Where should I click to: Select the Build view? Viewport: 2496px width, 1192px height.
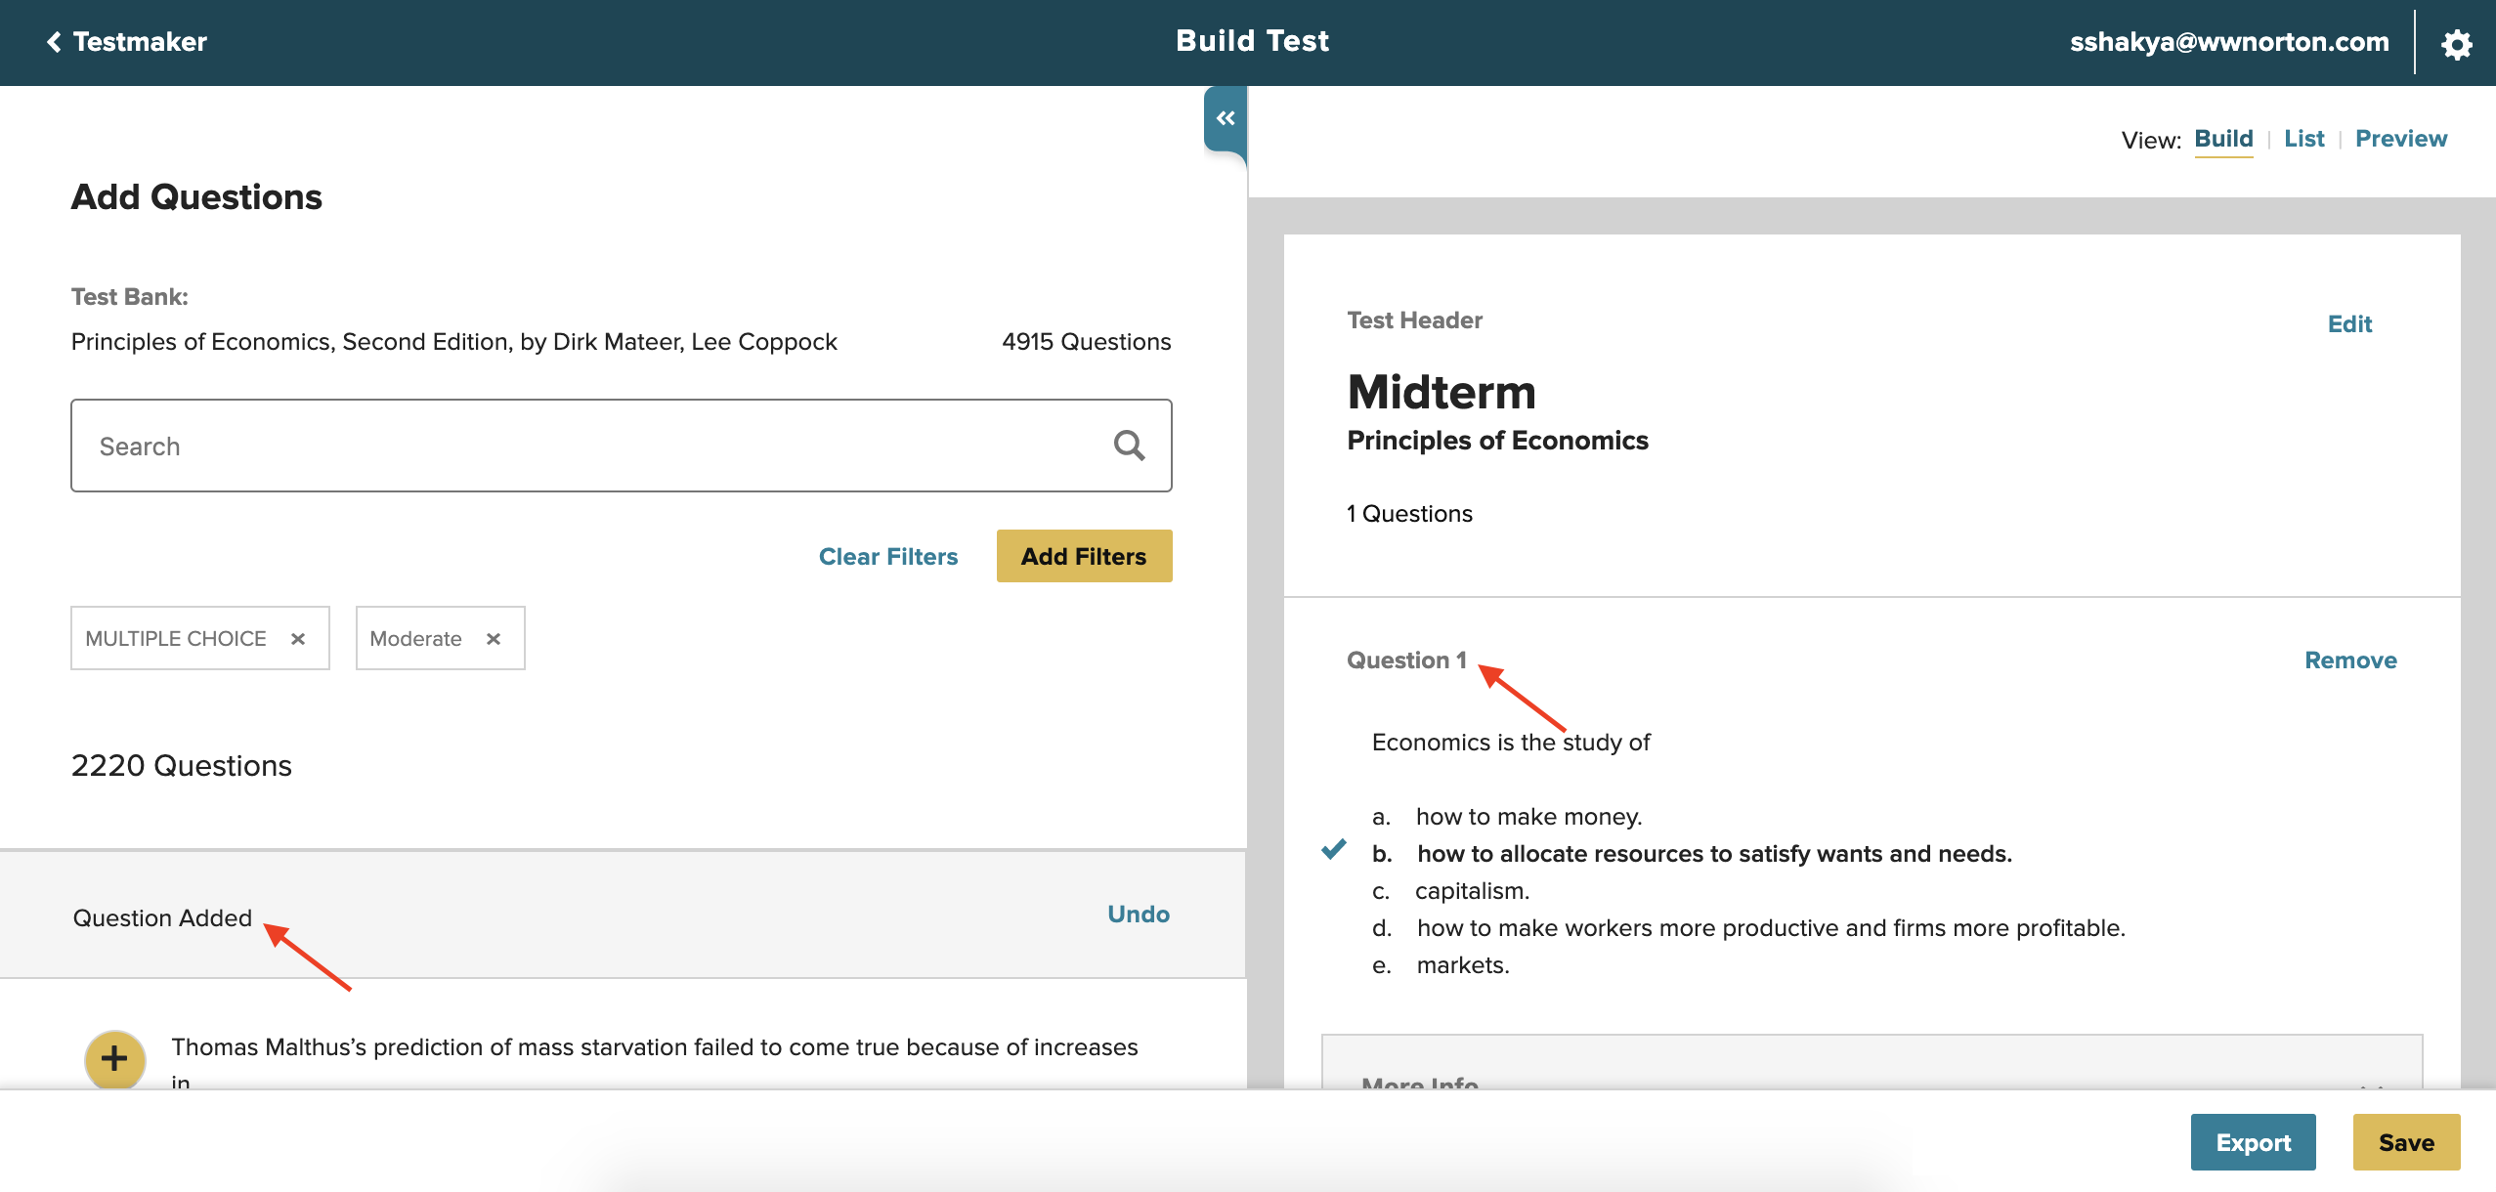tap(2223, 139)
